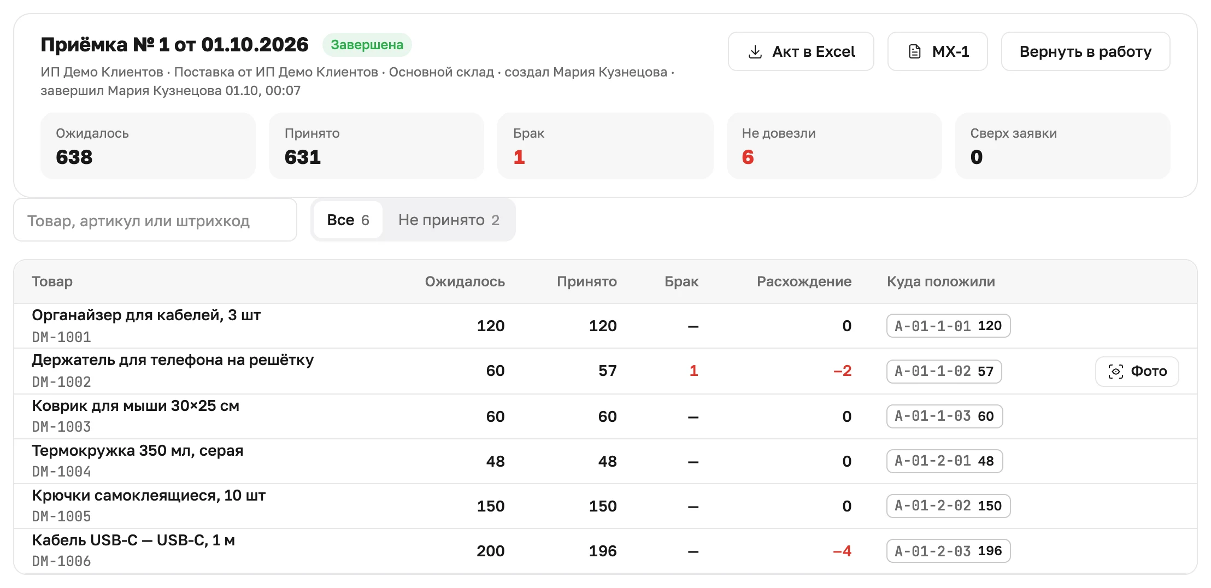
Task: Focus the Товар, артикул или штрихкод search field
Action: (x=155, y=220)
